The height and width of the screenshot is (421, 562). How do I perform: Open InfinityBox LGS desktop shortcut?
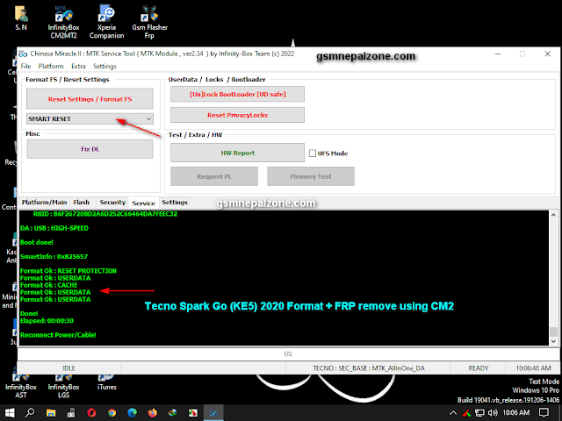click(63, 387)
